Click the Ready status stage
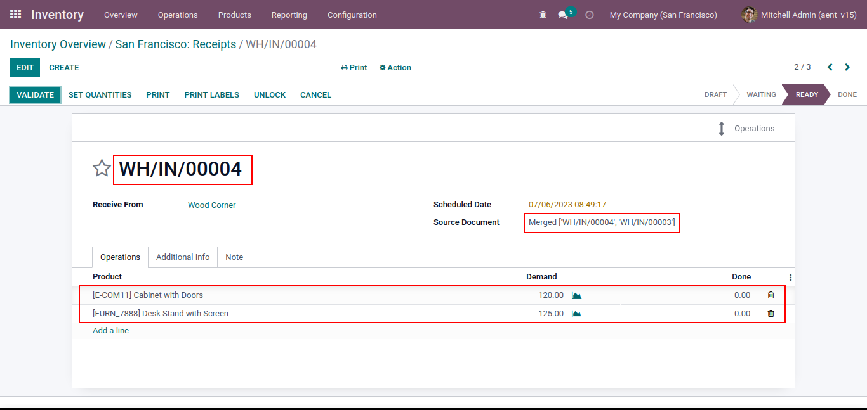This screenshot has height=410, width=867. tap(807, 95)
